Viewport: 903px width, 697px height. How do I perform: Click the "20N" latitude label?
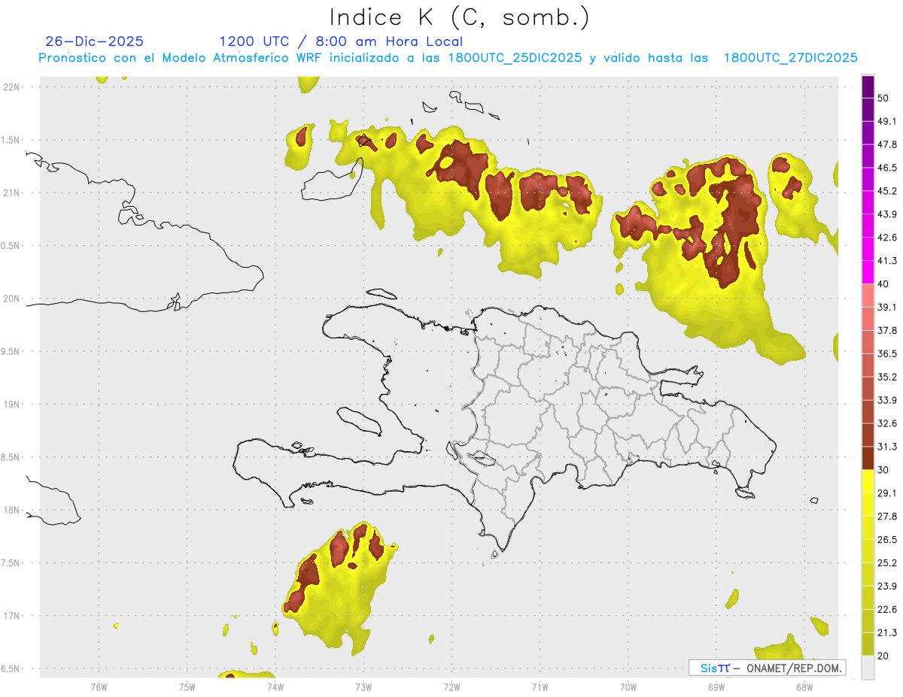(12, 298)
